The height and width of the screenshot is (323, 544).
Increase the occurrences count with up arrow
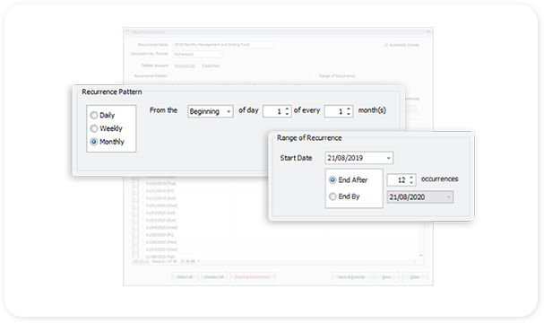(x=411, y=177)
